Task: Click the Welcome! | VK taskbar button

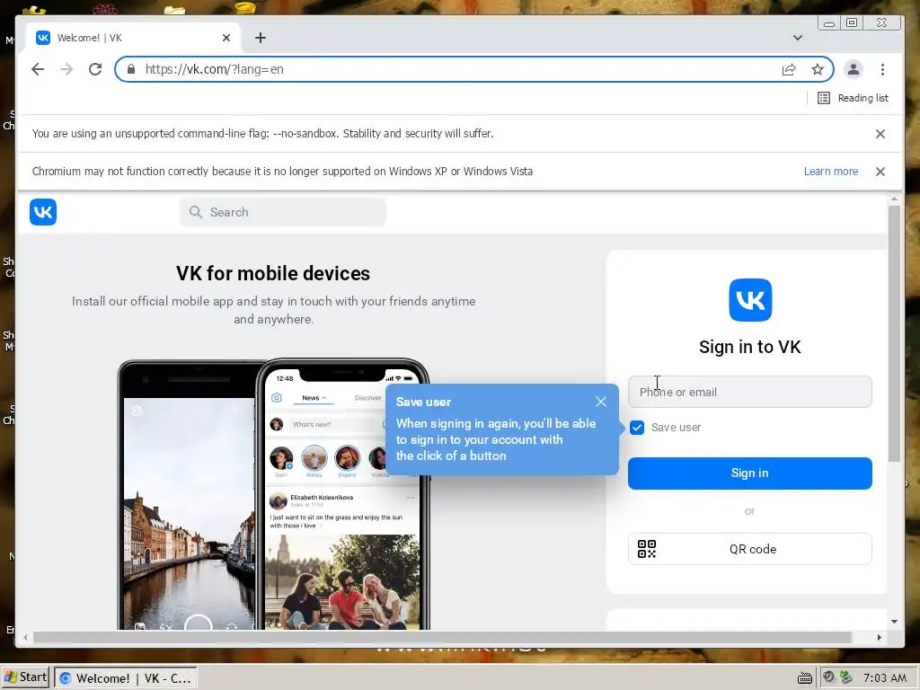Action: pyautogui.click(x=126, y=678)
